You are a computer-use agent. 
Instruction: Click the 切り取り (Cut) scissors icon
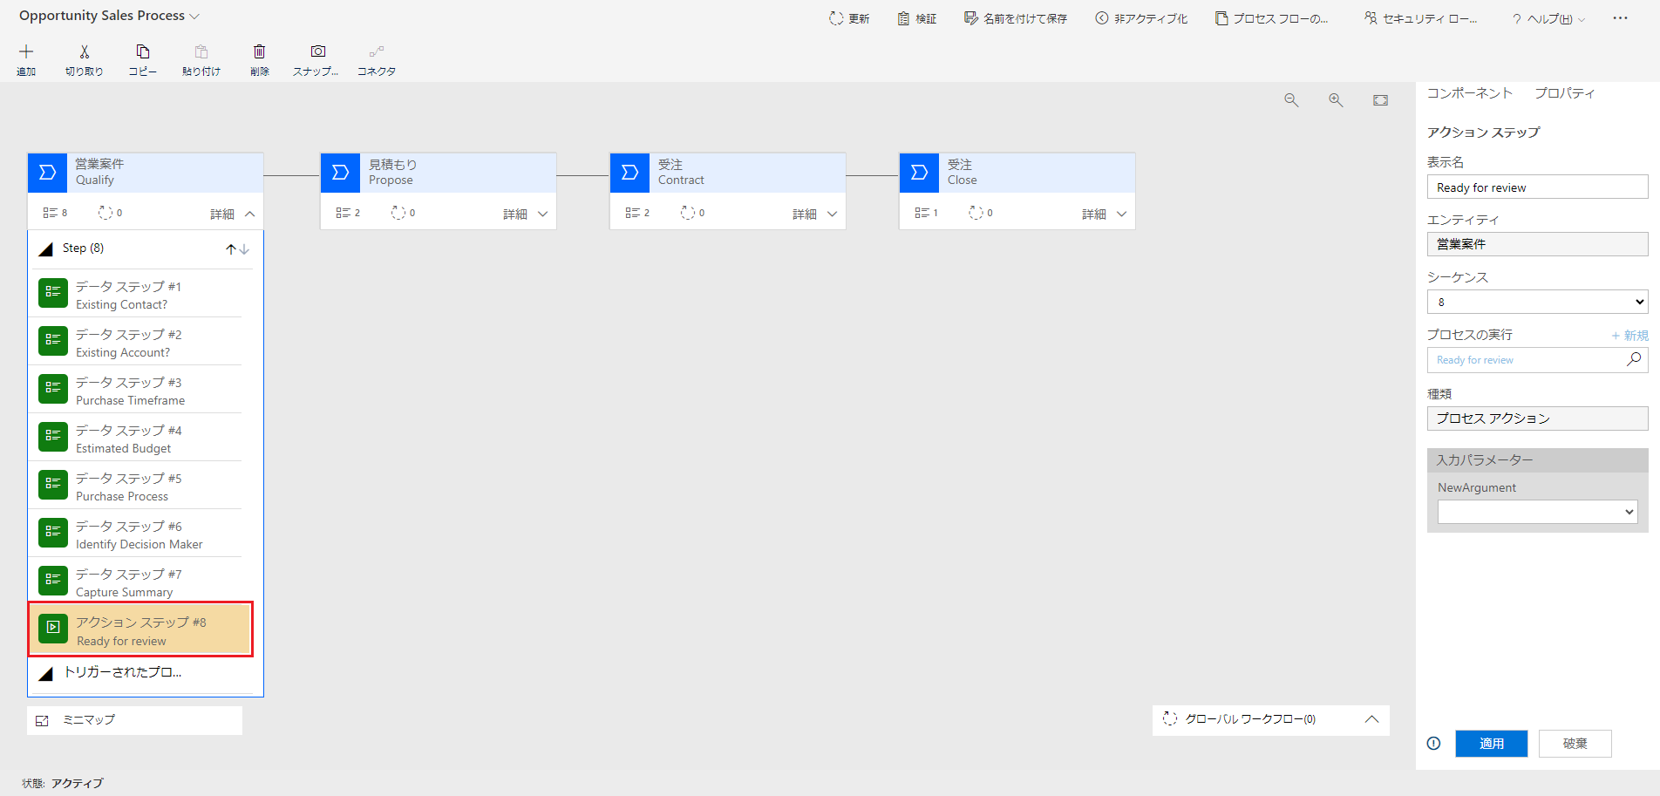click(85, 52)
